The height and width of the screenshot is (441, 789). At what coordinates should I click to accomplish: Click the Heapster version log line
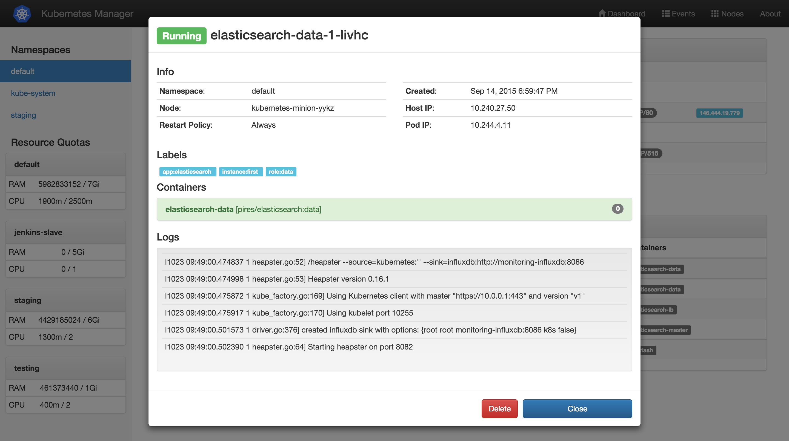(277, 279)
